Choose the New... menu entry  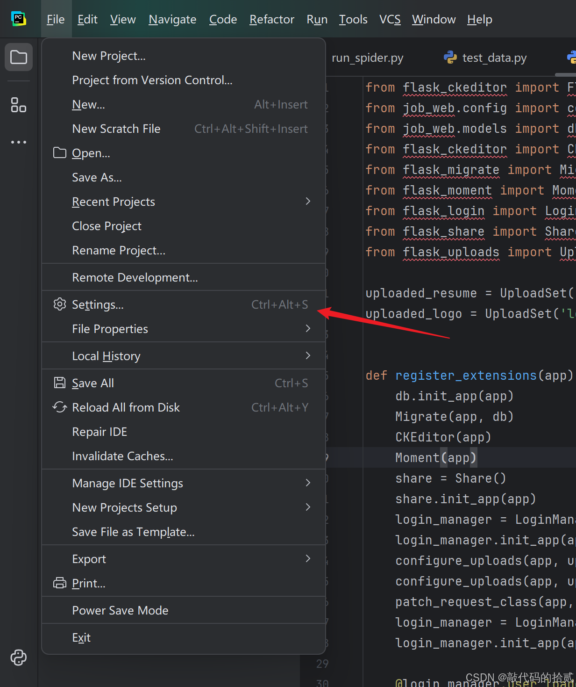184,104
